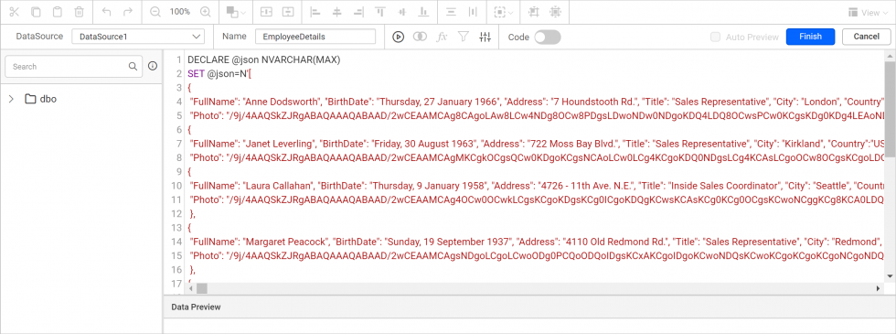Toggle the Code switch
Image resolution: width=896 pixels, height=334 pixels.
[548, 37]
